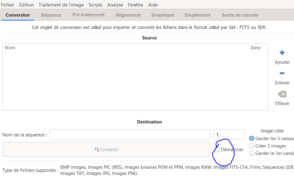Image resolution: width=294 pixels, height=178 pixels.
Task: Switch to the Alignement tab
Action: [128, 15]
